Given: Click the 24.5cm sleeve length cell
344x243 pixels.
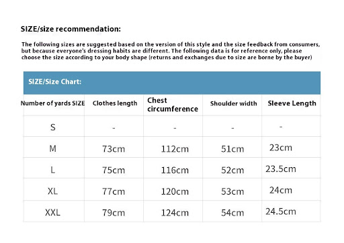Looking at the screenshot, I should click(x=281, y=211).
